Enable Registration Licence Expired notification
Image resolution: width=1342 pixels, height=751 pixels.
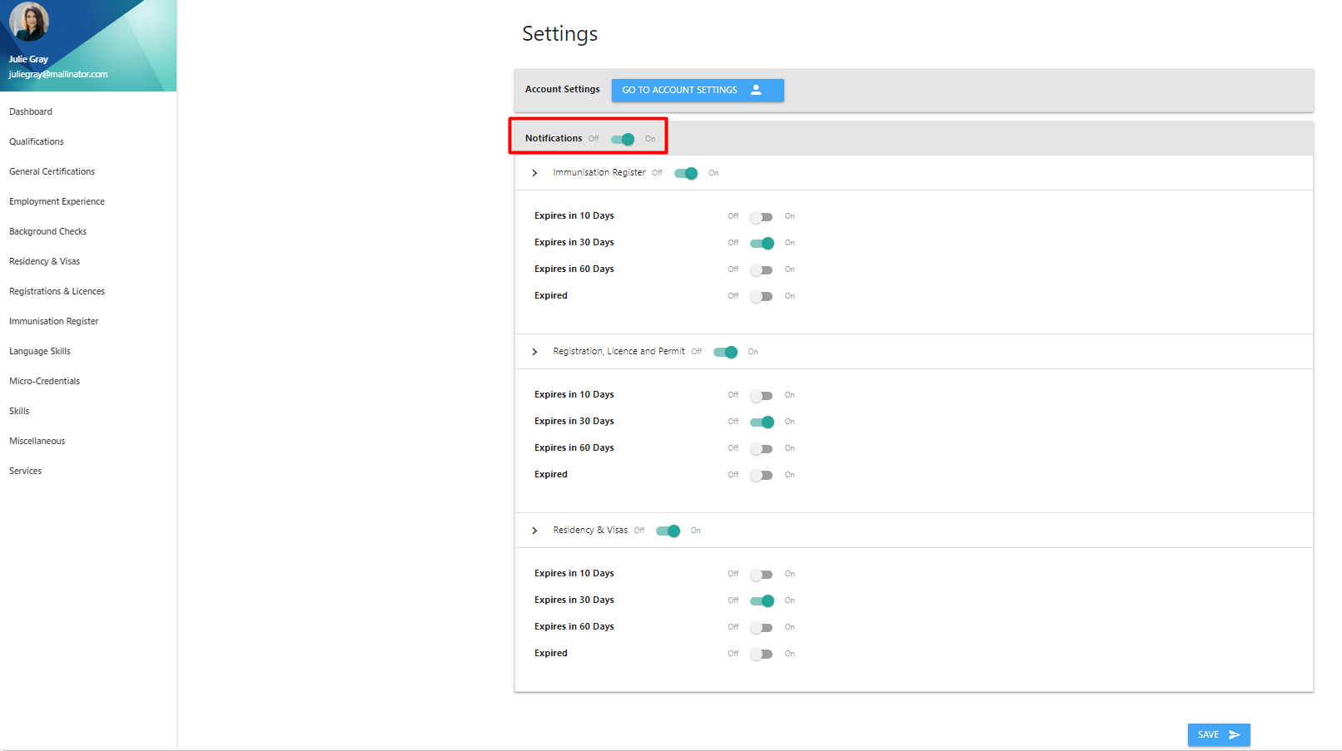[x=762, y=475]
